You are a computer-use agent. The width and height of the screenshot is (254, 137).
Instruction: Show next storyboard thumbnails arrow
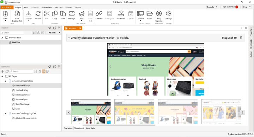click(x=242, y=112)
